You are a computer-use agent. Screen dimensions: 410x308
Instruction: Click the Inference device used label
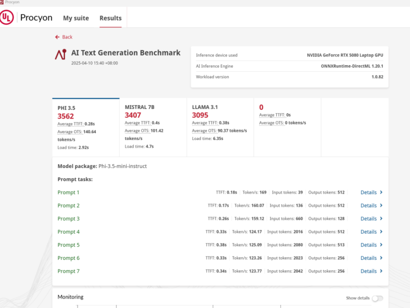217,55
